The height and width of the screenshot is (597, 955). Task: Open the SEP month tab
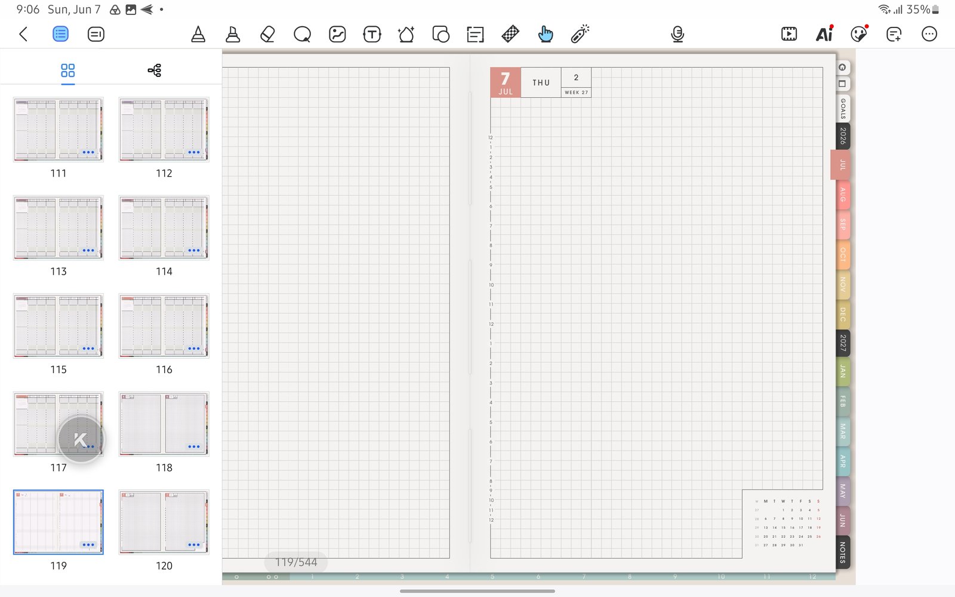(x=843, y=224)
